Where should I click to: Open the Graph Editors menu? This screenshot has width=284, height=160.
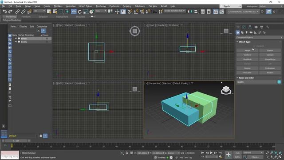86,6
